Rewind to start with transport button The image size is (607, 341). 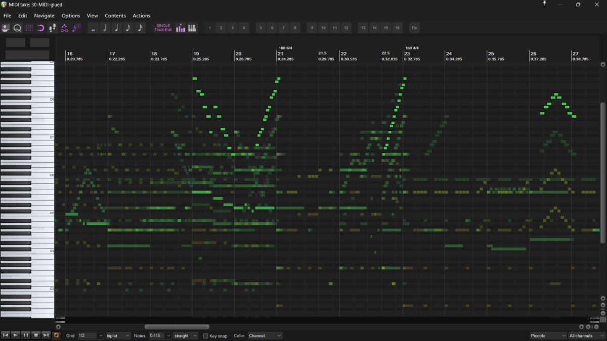coord(6,335)
